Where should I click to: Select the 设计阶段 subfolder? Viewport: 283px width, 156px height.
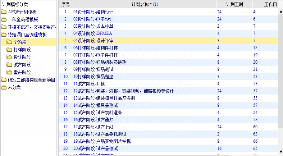(x=22, y=57)
